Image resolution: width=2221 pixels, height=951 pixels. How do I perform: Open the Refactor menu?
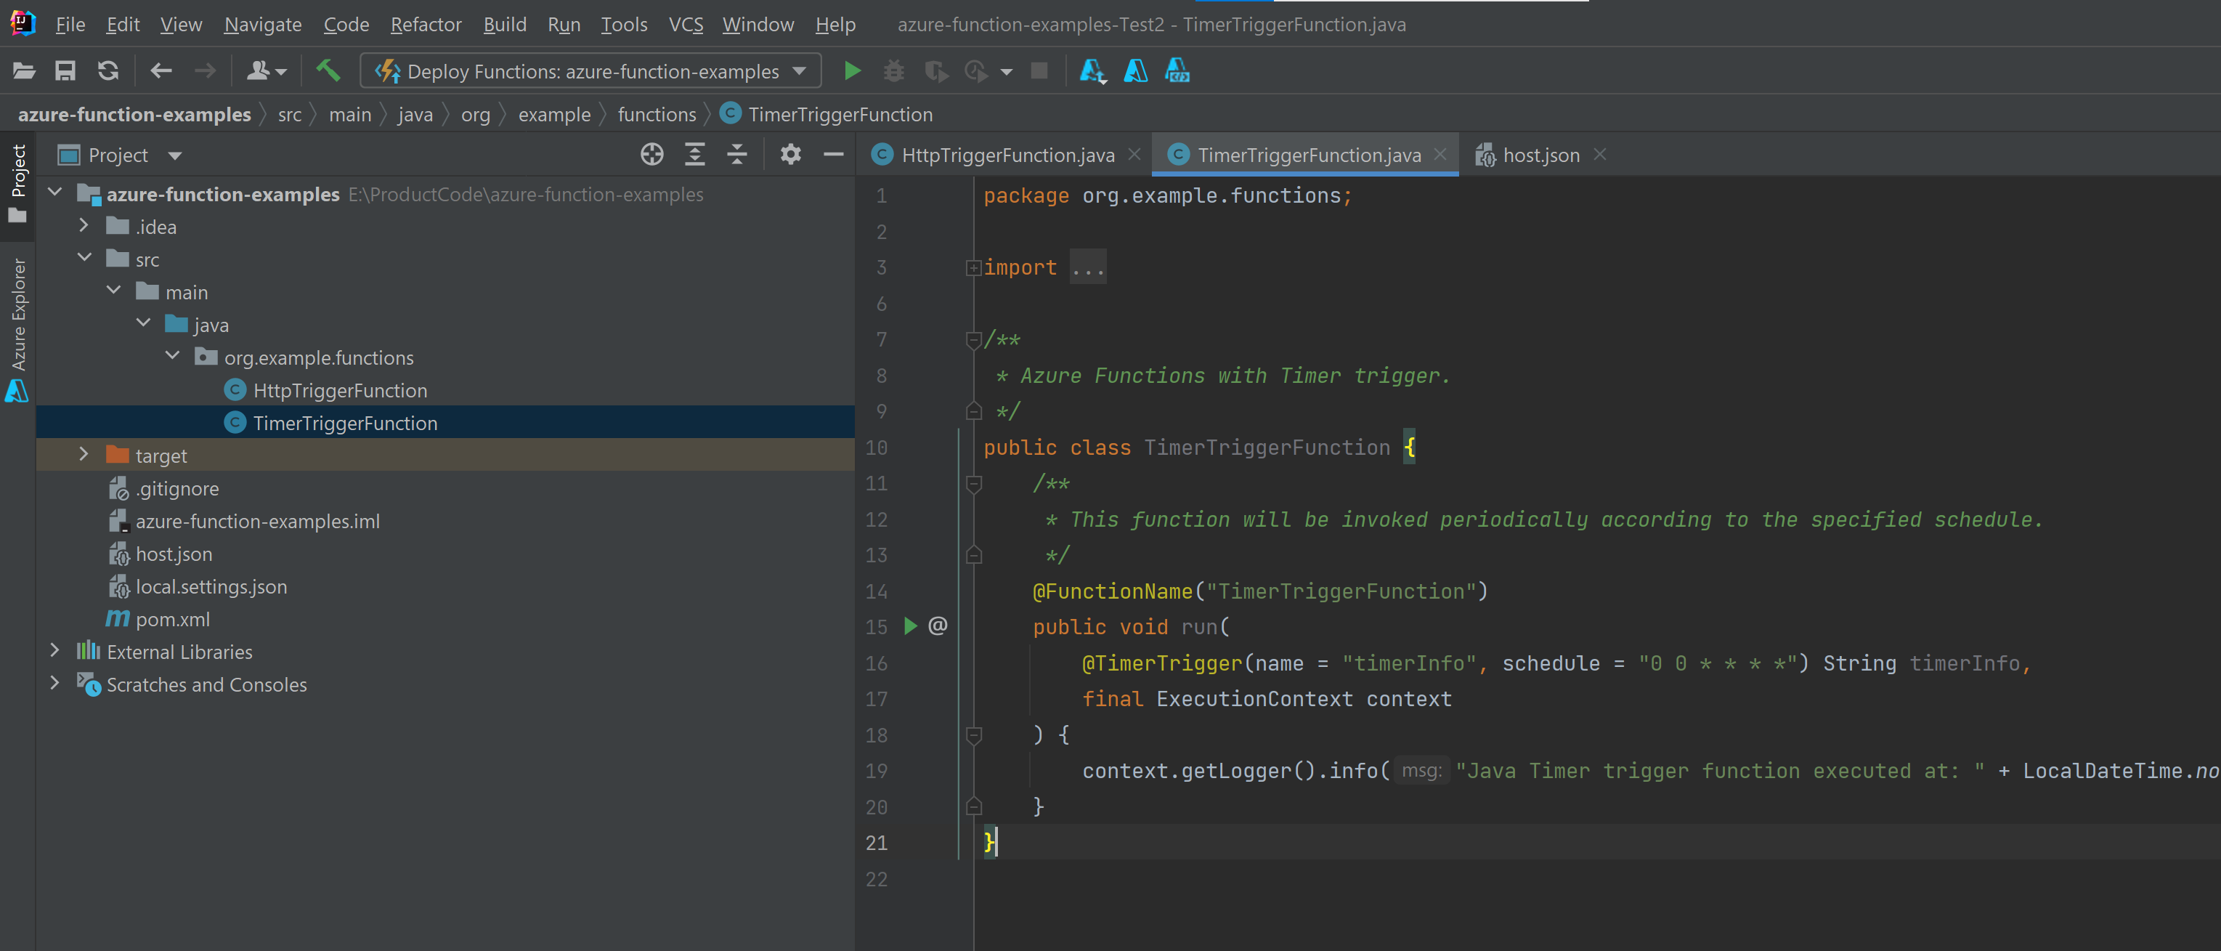point(425,24)
